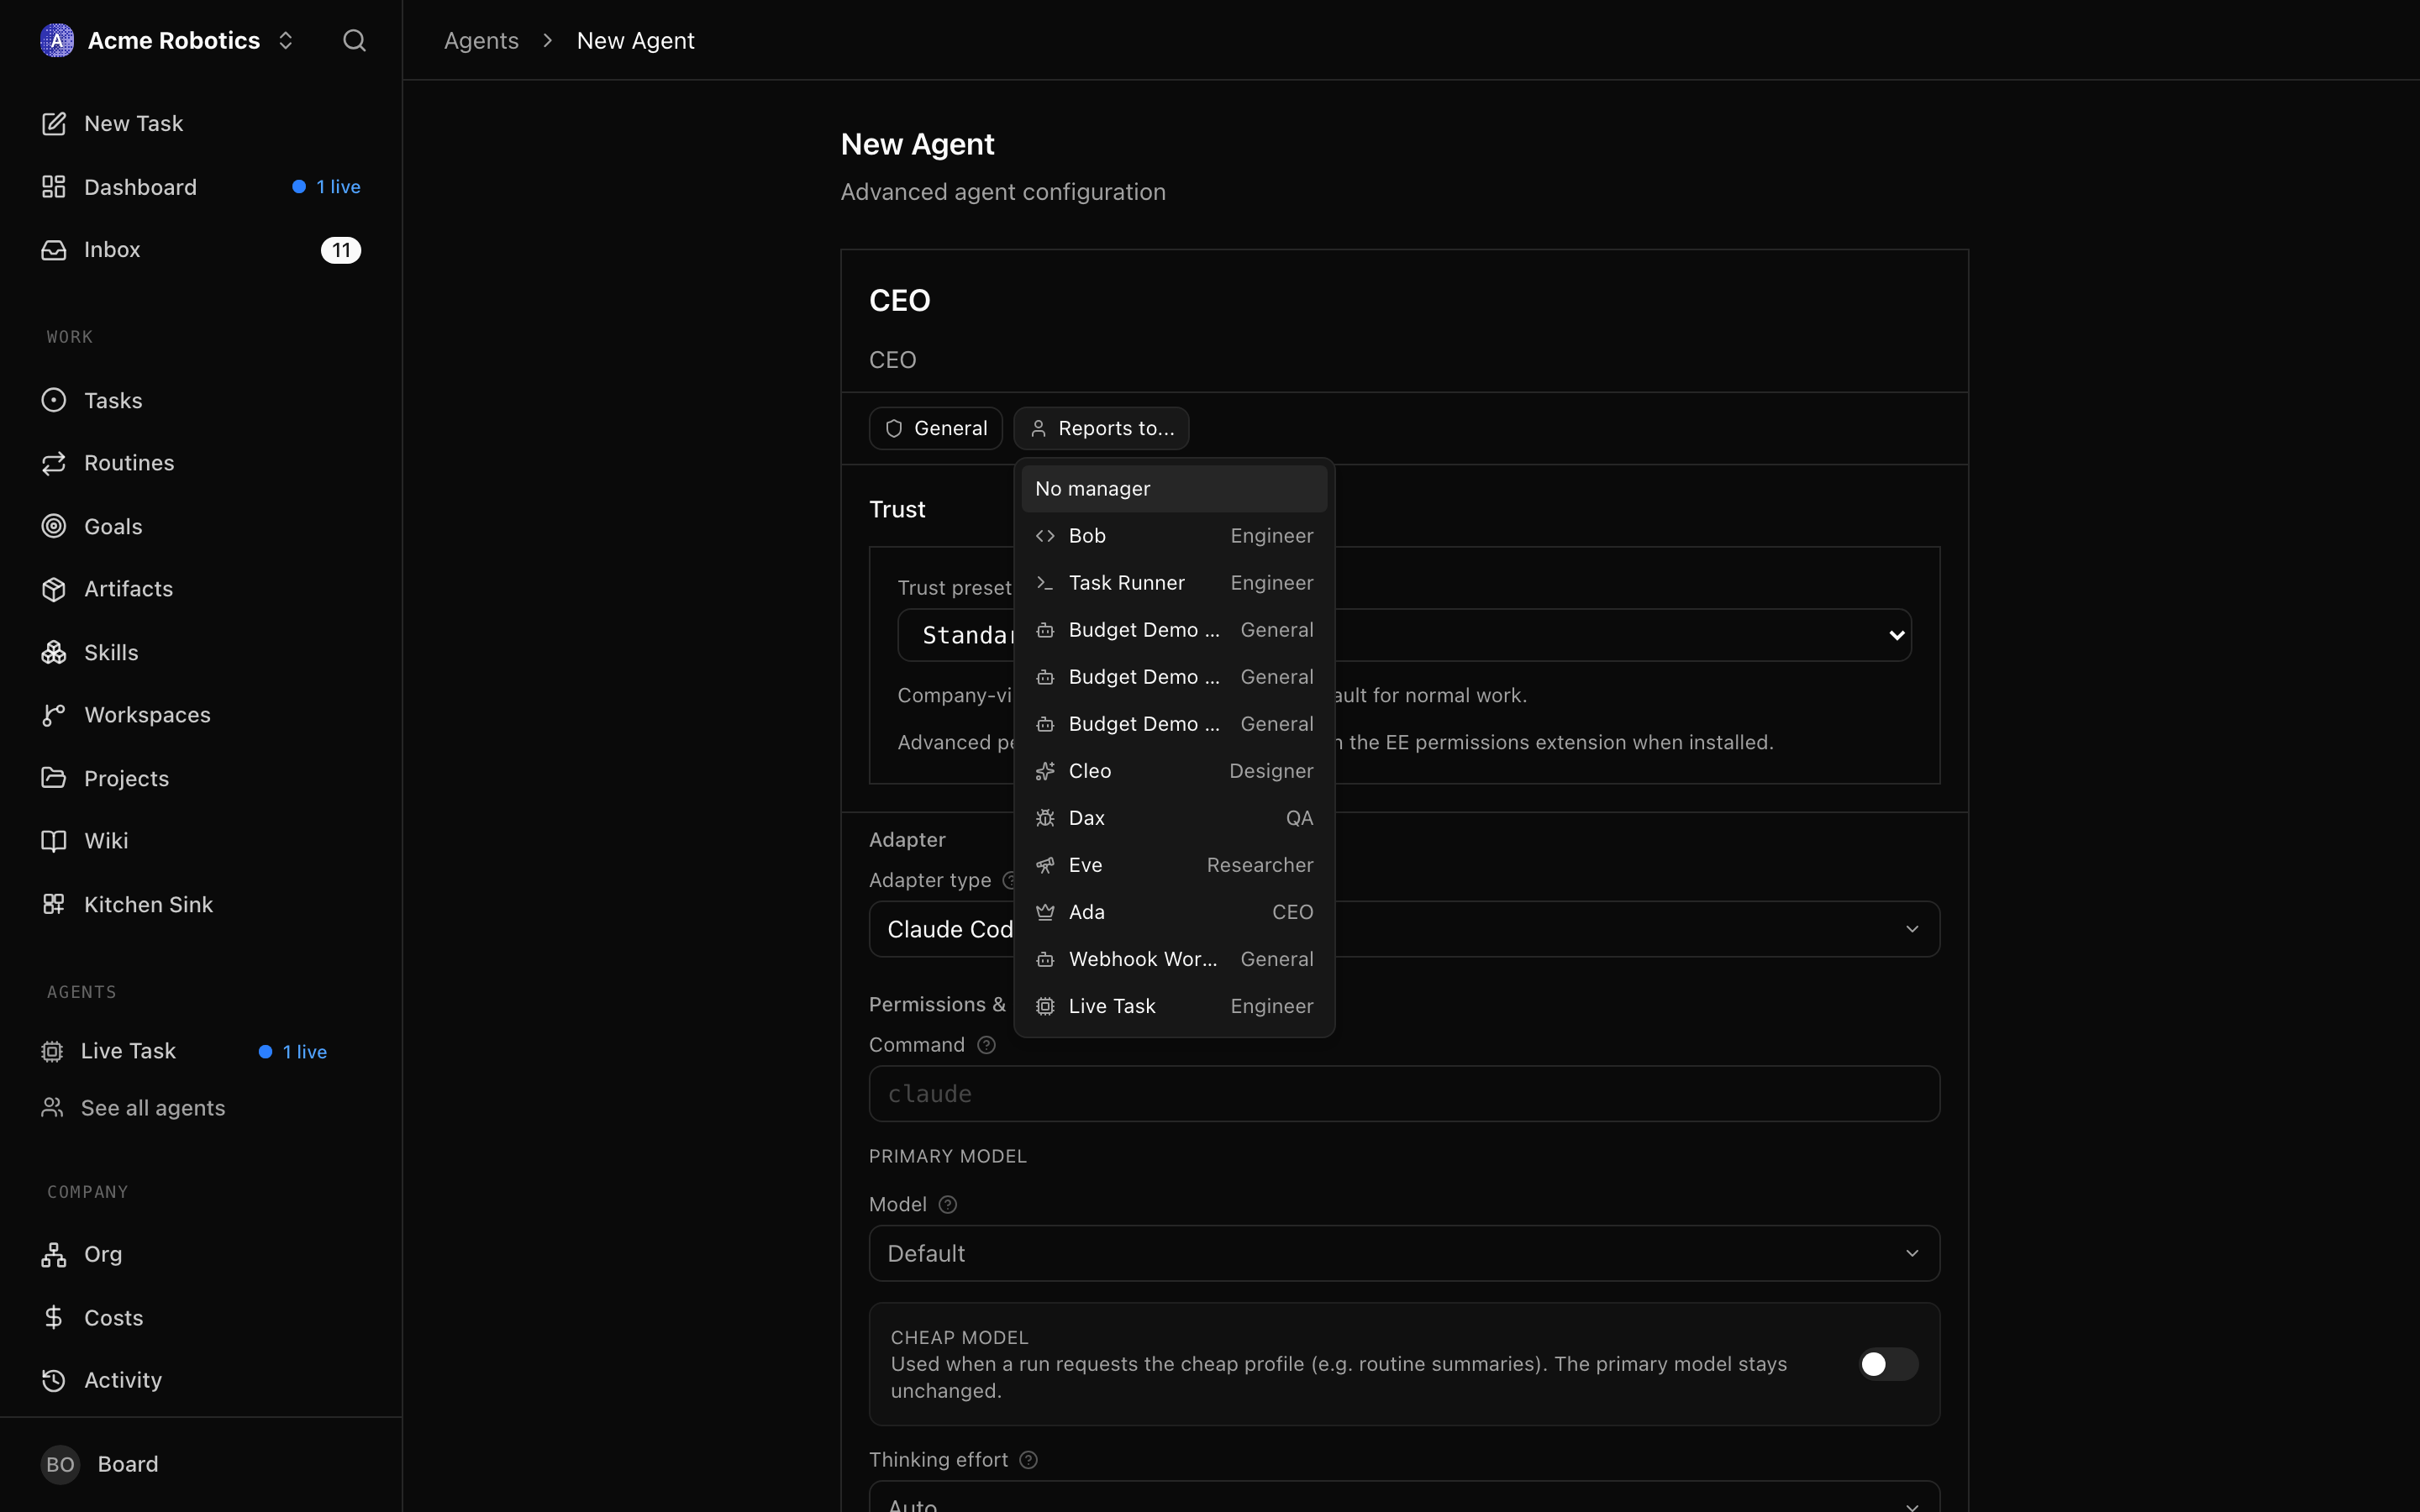Open the Goals target icon
The width and height of the screenshot is (2420, 1512).
(54, 526)
